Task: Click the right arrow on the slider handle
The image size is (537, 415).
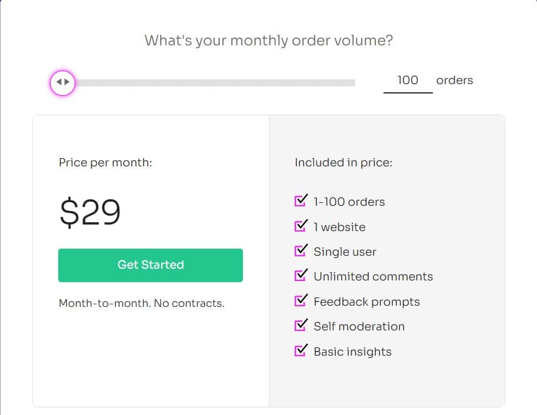Action: [x=65, y=82]
